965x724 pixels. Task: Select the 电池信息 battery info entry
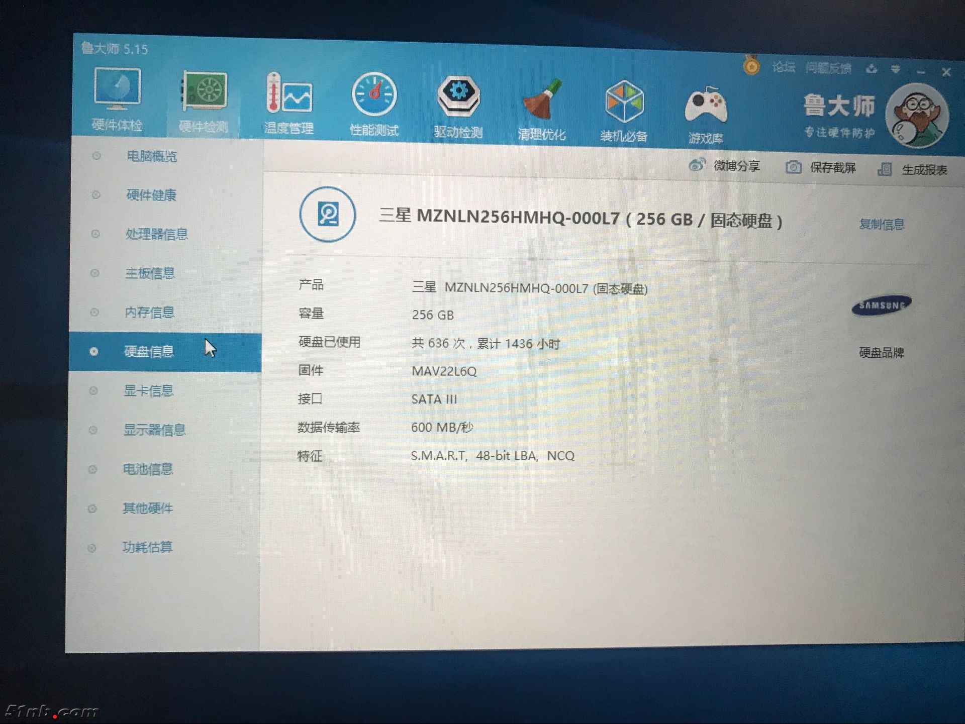coord(148,469)
